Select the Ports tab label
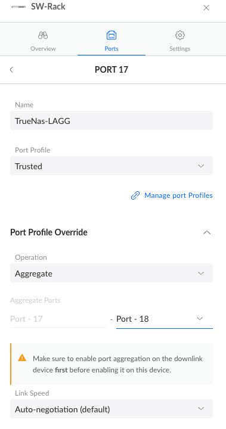The image size is (226, 429). click(x=112, y=49)
